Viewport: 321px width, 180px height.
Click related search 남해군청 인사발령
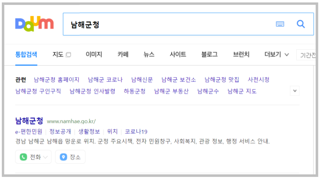coord(92,91)
